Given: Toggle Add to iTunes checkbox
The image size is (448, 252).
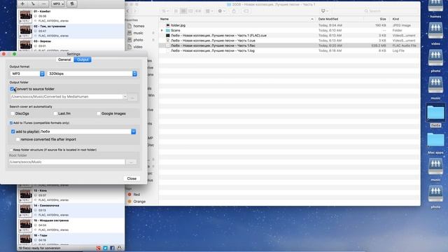Looking at the screenshot, I should (x=11, y=123).
